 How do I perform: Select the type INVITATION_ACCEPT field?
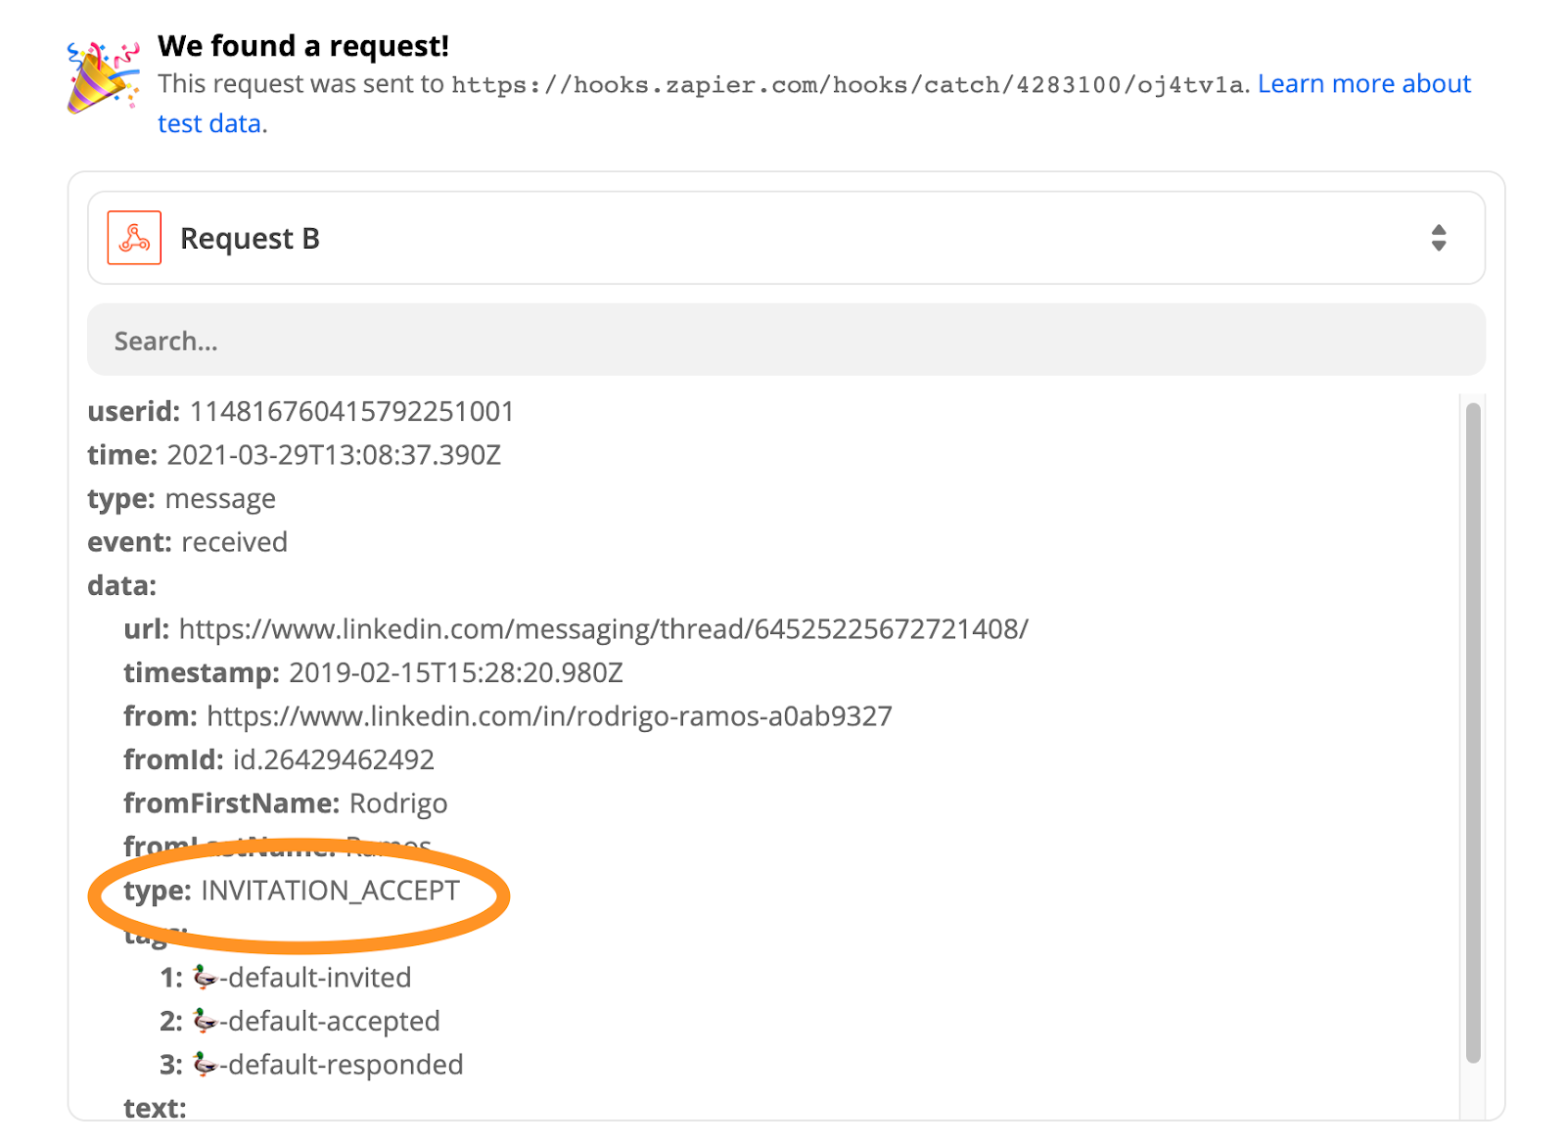(292, 891)
